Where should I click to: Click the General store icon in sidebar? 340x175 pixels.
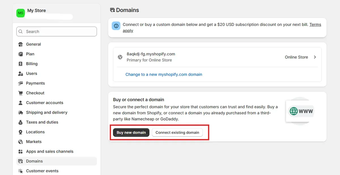(x=20, y=44)
